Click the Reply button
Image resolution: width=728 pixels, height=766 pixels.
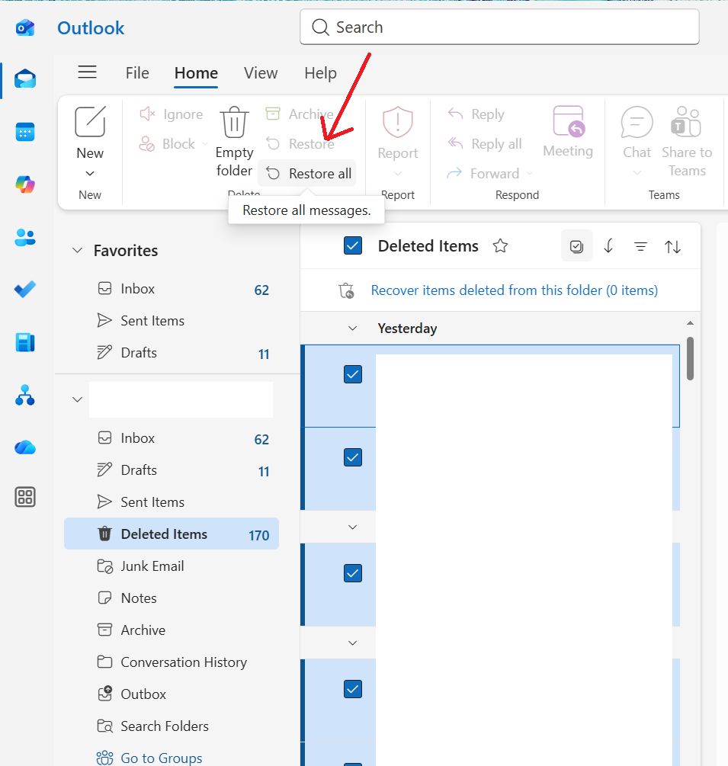click(x=476, y=114)
